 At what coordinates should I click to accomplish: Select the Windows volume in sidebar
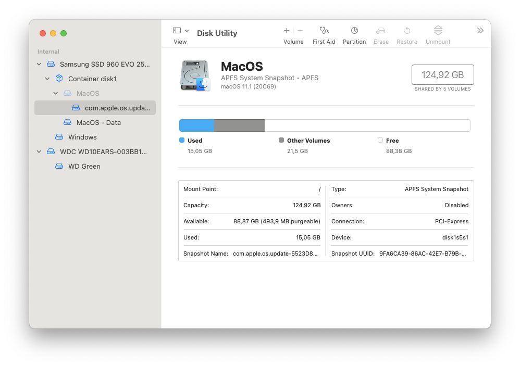pyautogui.click(x=82, y=137)
